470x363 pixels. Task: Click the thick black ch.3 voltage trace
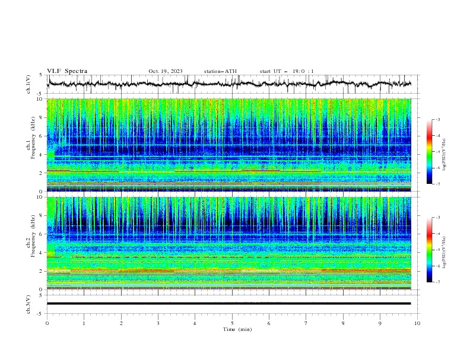coord(229,304)
